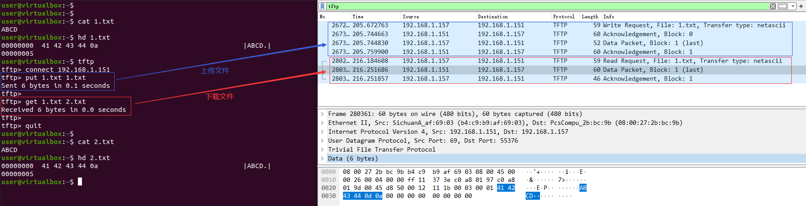Select the Write Request packet row
The width and height of the screenshot is (806, 206).
point(562,25)
